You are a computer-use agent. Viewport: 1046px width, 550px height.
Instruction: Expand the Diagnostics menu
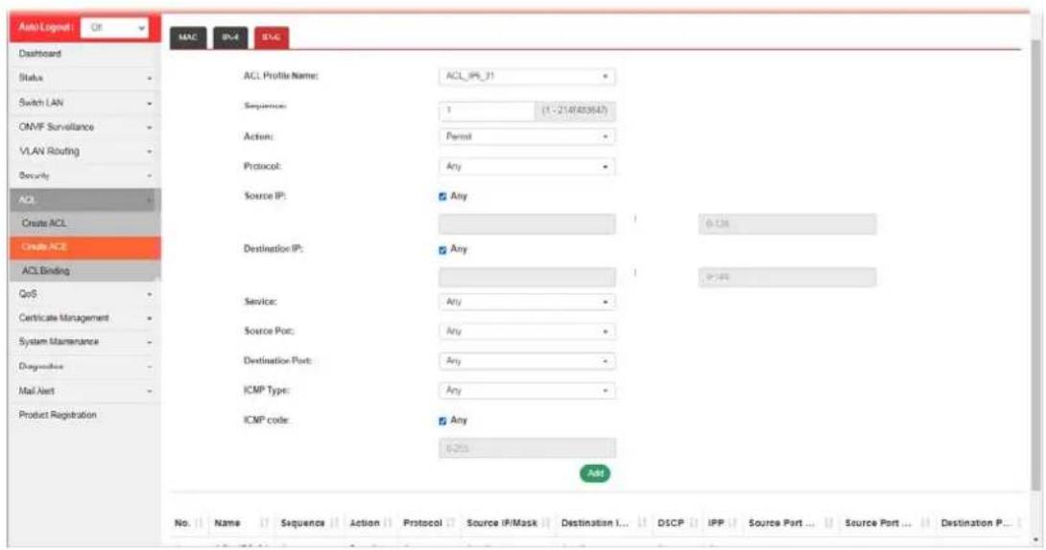coord(84,366)
